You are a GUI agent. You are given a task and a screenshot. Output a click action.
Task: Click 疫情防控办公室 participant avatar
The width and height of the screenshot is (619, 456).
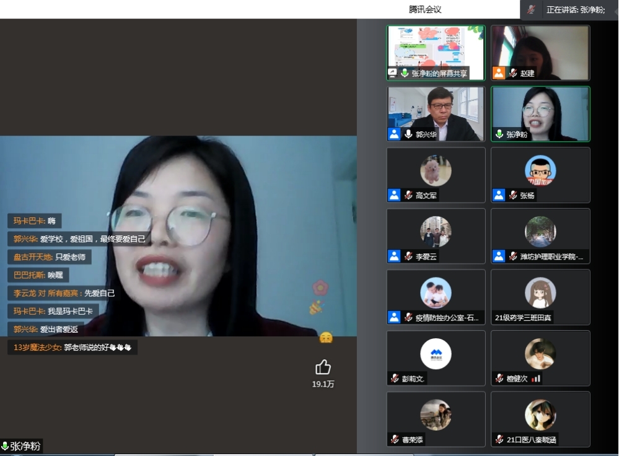pos(436,292)
